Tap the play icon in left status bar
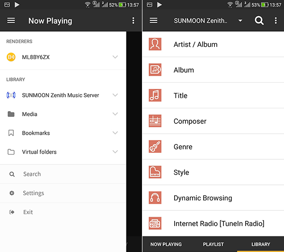The height and width of the screenshot is (252, 284). pyautogui.click(x=17, y=5)
